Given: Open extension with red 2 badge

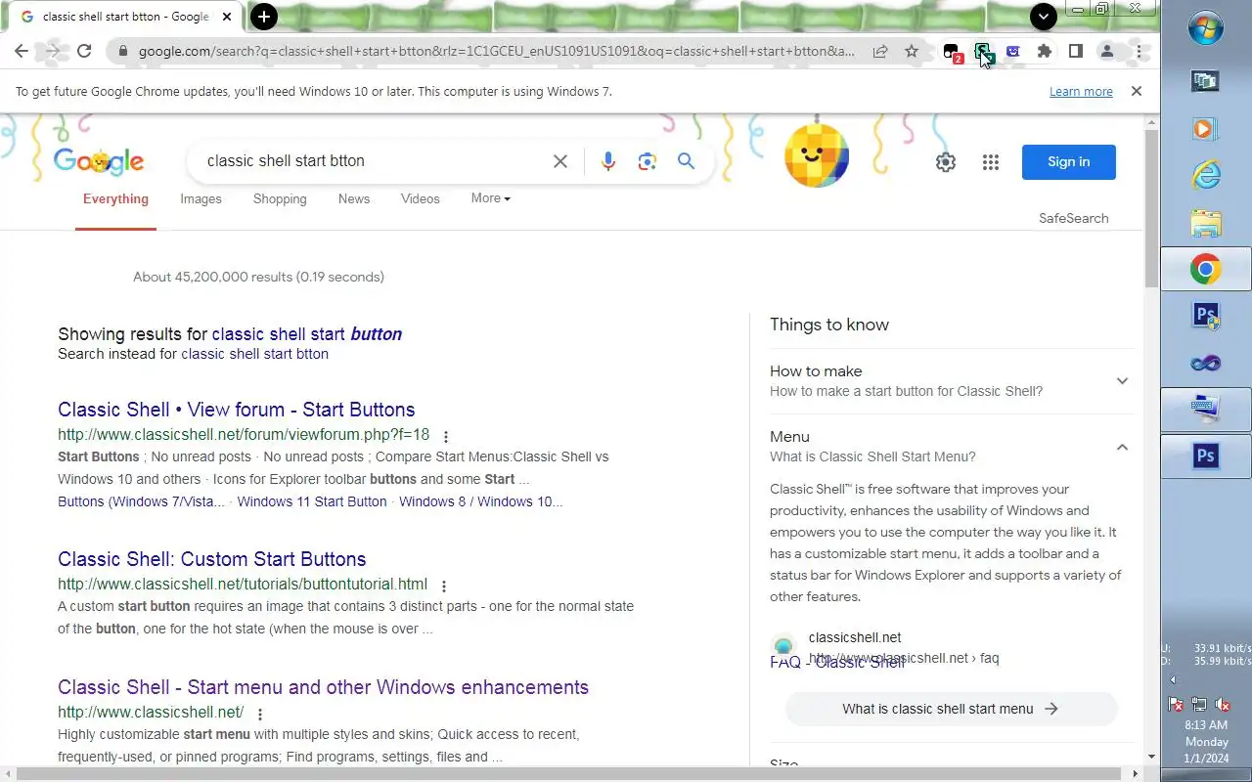Looking at the screenshot, I should (952, 52).
